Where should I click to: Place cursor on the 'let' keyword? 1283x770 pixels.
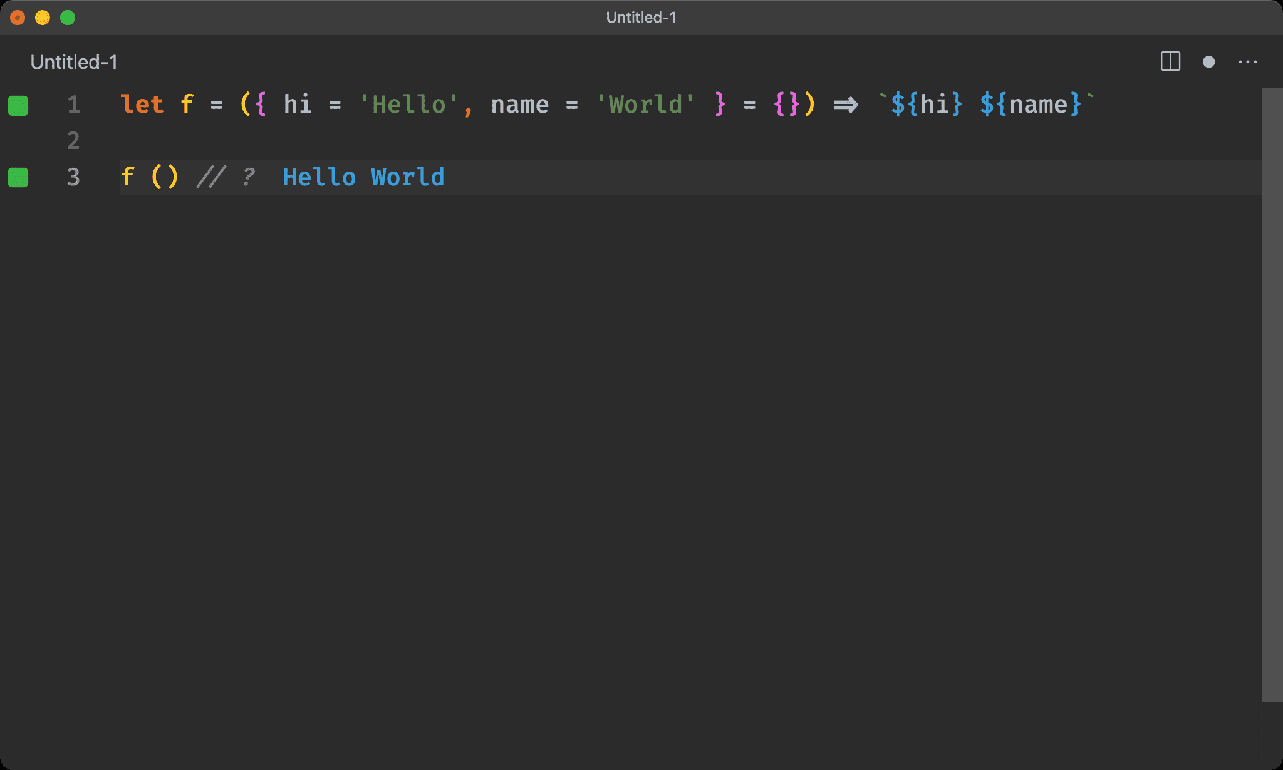[x=142, y=105]
